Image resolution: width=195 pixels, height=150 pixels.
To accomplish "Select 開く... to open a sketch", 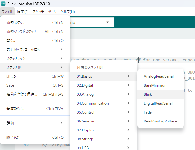I will tap(35, 41).
